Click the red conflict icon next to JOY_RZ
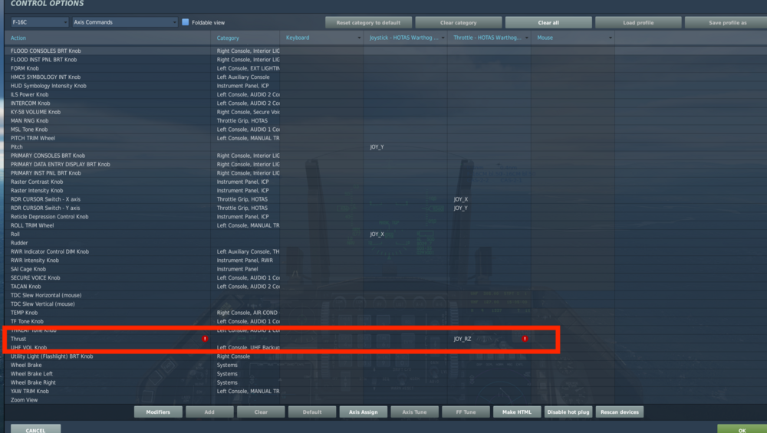This screenshot has height=433, width=767. [525, 339]
